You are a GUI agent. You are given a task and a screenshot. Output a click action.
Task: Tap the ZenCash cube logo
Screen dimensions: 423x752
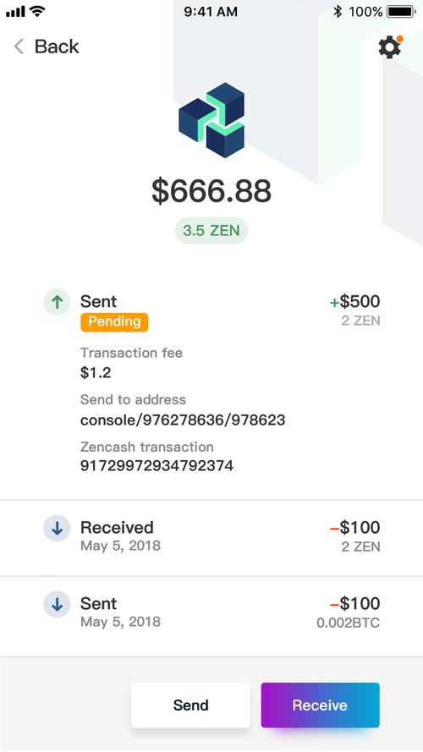[x=211, y=120]
